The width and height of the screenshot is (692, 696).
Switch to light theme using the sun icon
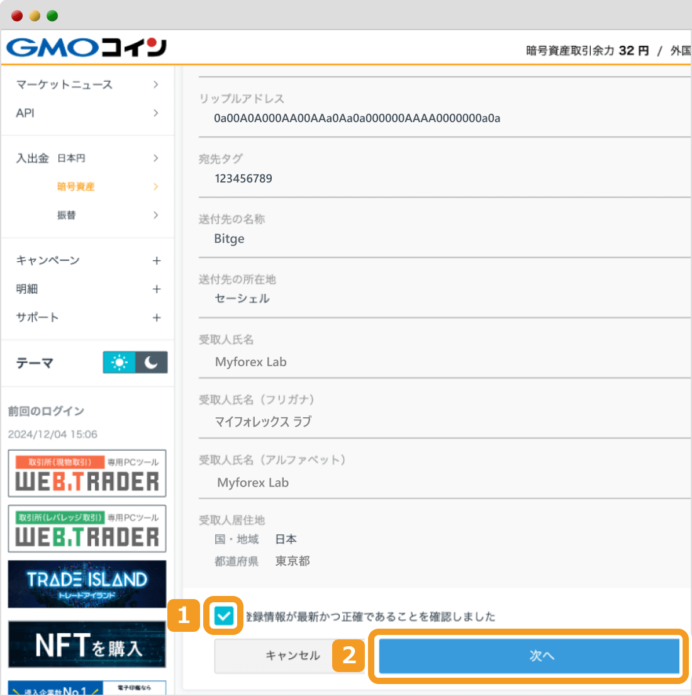pos(119,362)
